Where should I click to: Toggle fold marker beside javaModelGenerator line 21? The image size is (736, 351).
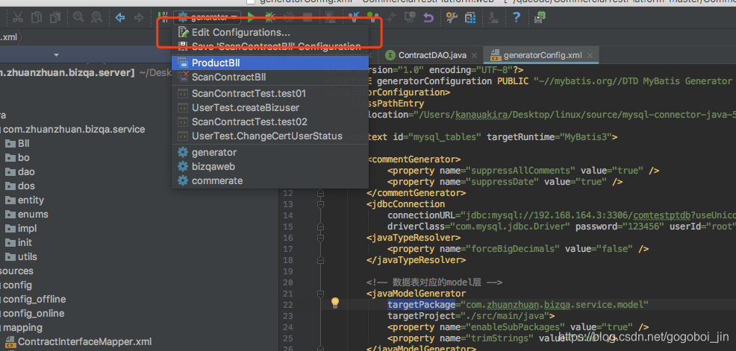pos(320,294)
